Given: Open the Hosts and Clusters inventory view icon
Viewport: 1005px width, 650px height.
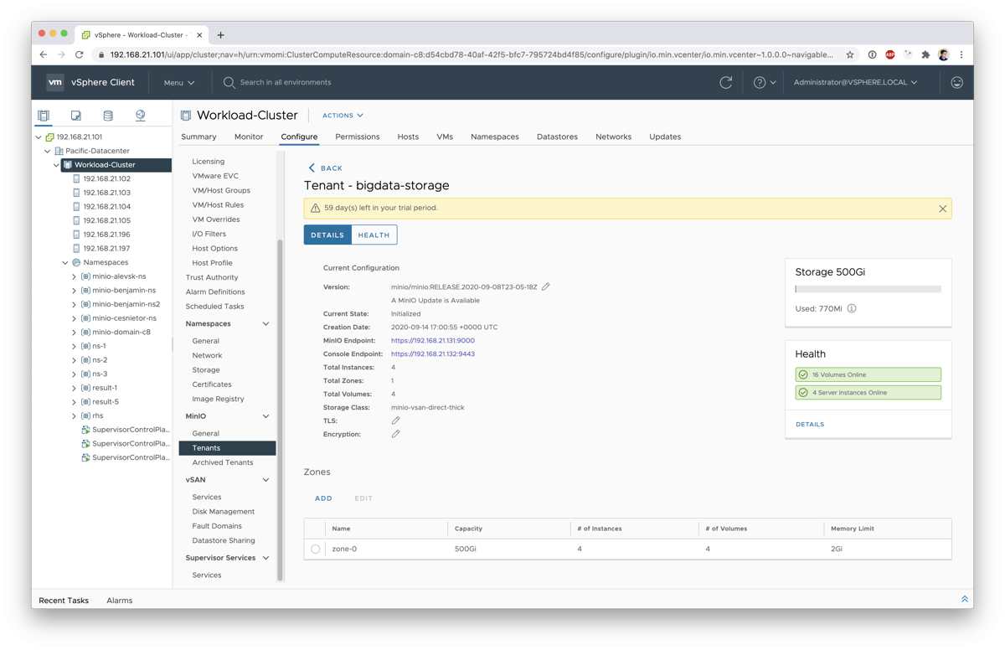Looking at the screenshot, I should pos(44,116).
